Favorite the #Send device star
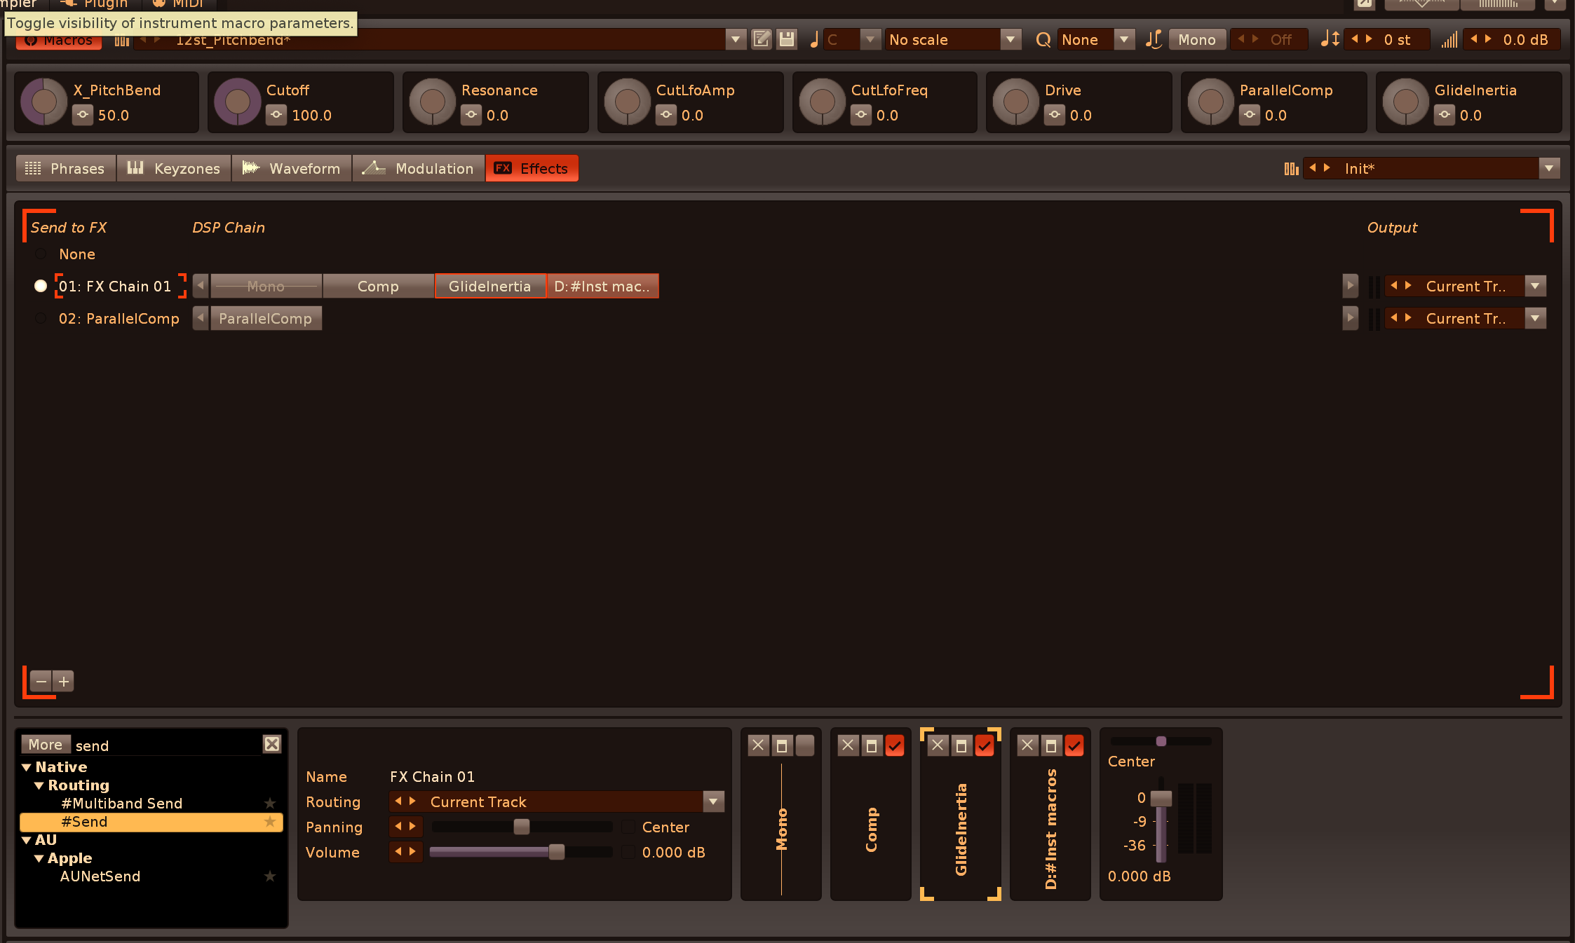This screenshot has height=943, width=1575. (270, 822)
